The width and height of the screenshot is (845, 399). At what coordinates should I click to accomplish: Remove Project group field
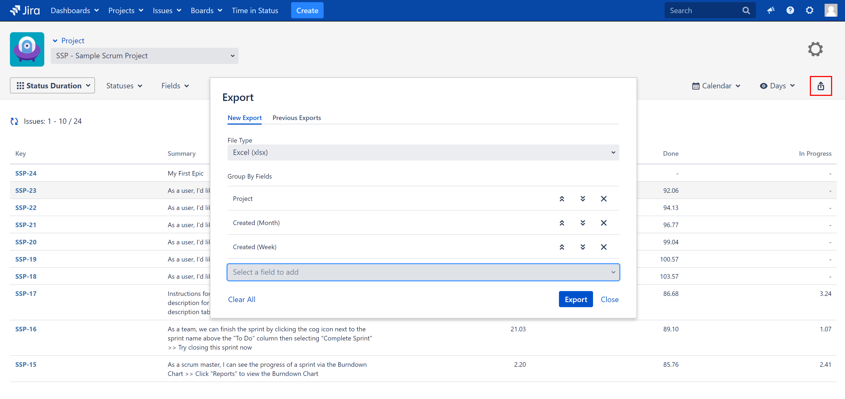click(603, 198)
